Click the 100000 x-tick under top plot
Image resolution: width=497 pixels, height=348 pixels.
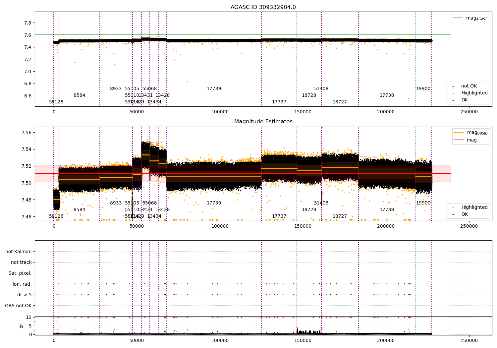(220, 112)
